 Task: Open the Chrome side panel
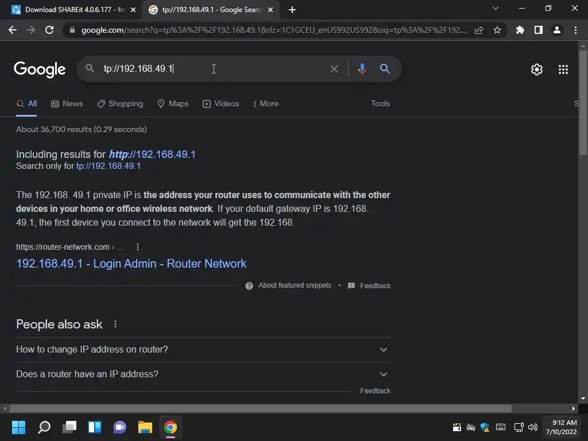(539, 30)
